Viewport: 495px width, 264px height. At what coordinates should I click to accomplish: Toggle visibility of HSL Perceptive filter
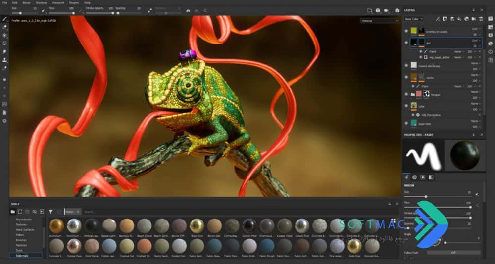point(413,115)
